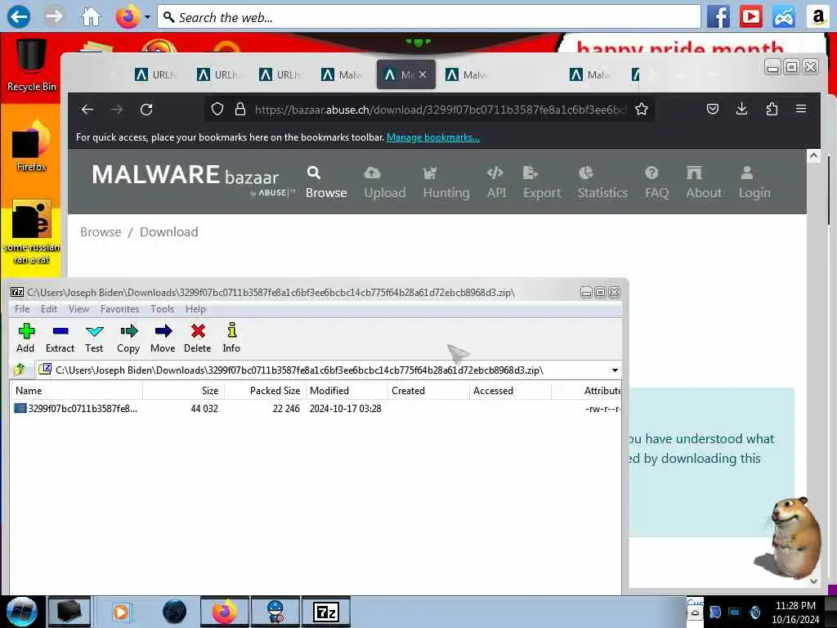Click the YouTube shortcut icon in top bar
The width and height of the screenshot is (837, 628).
coord(750,17)
